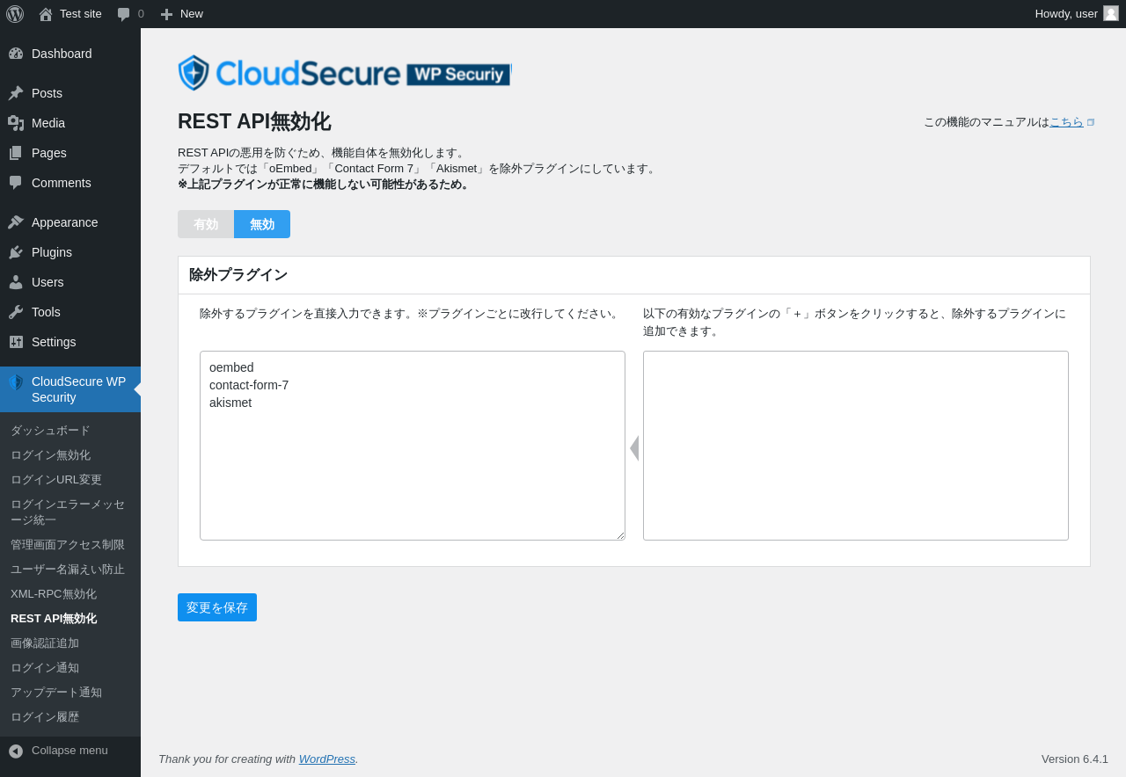Click the Plugins plug icon
The height and width of the screenshot is (777, 1126).
coord(16,252)
